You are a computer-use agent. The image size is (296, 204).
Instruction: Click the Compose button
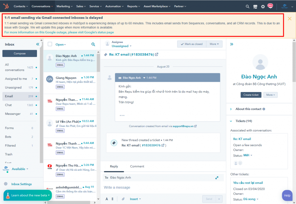point(20,54)
